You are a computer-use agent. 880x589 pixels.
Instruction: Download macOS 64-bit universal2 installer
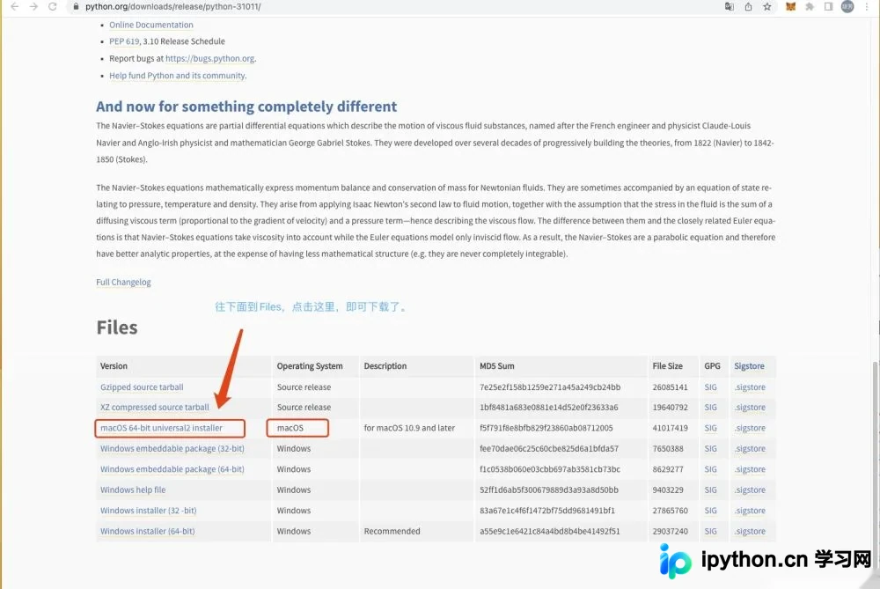161,428
